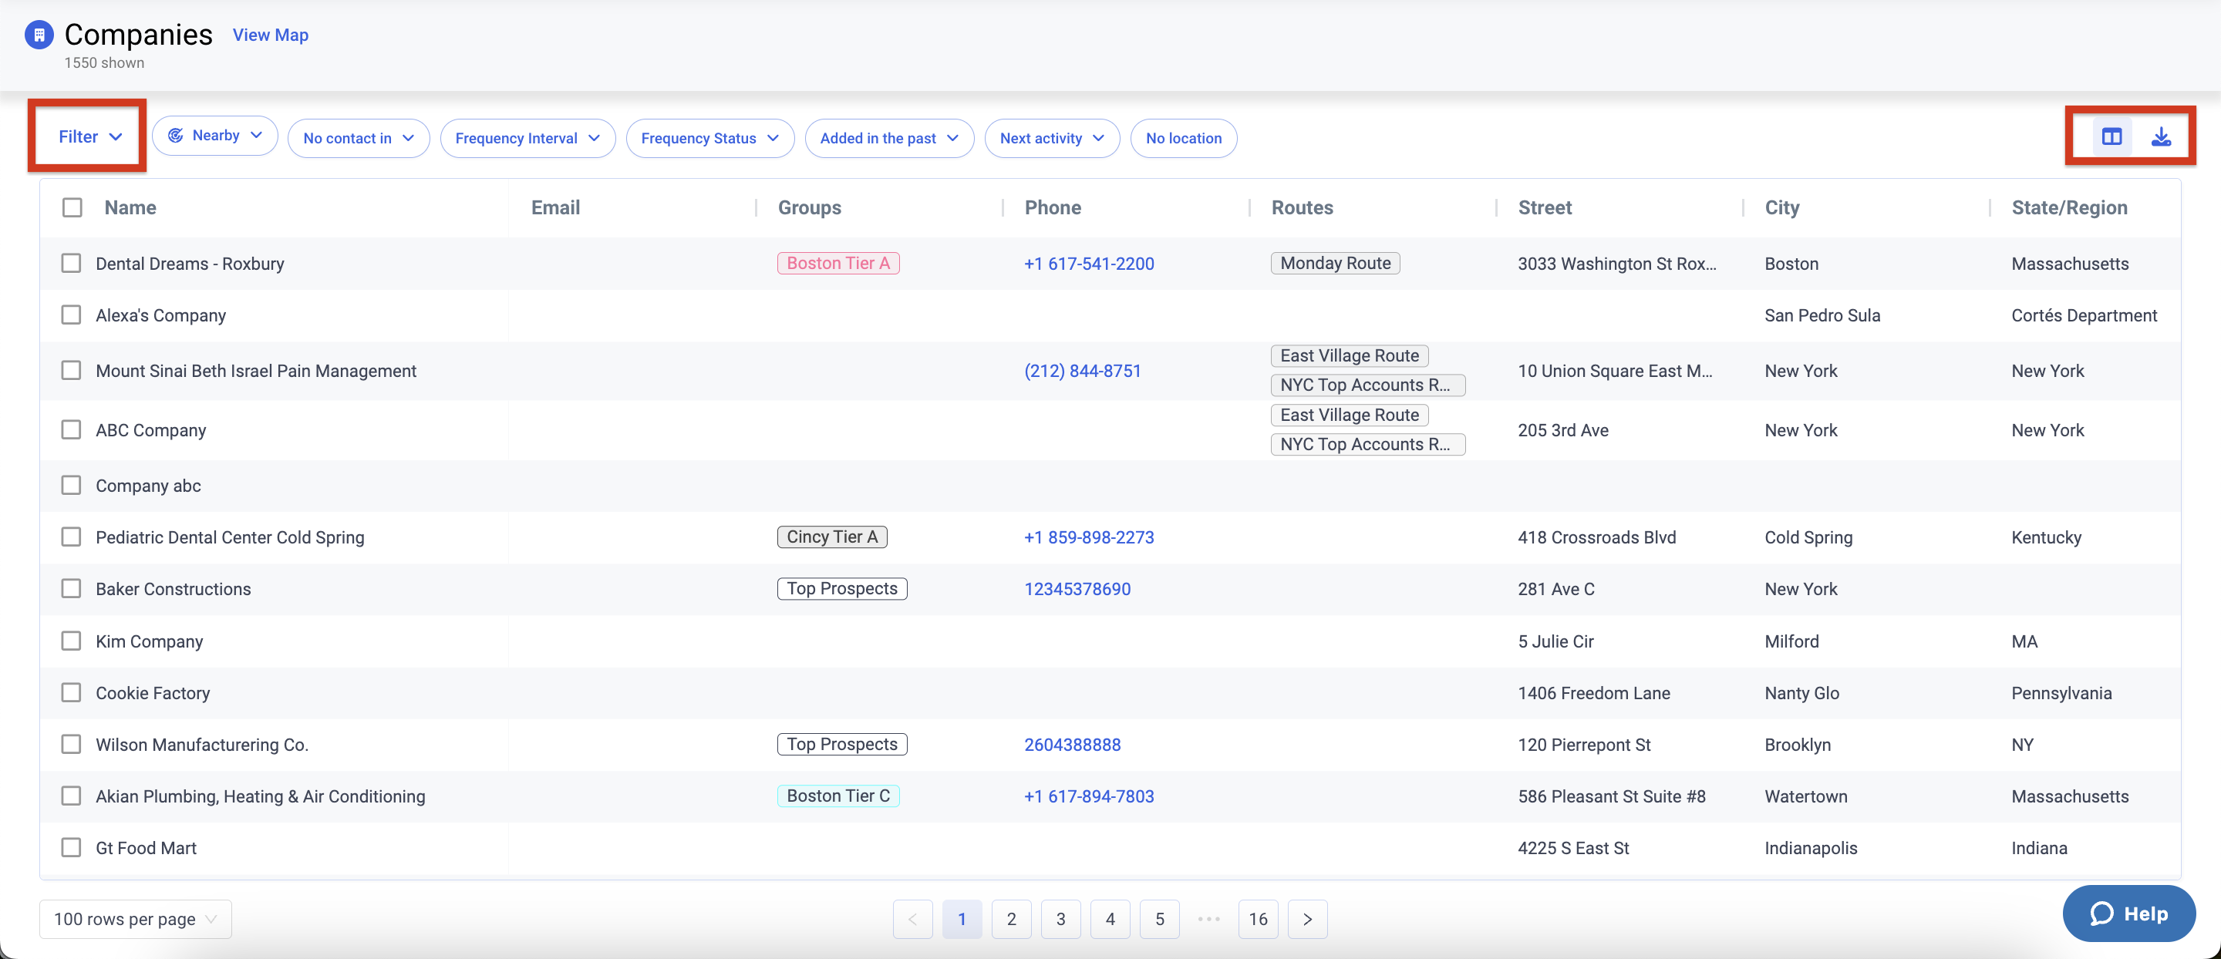Open Dental Dreams - Roxbury company name
This screenshot has height=959, width=2221.
tap(190, 264)
